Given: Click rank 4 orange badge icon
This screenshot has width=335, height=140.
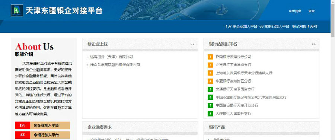Looking at the screenshot, I should pos(210,81).
